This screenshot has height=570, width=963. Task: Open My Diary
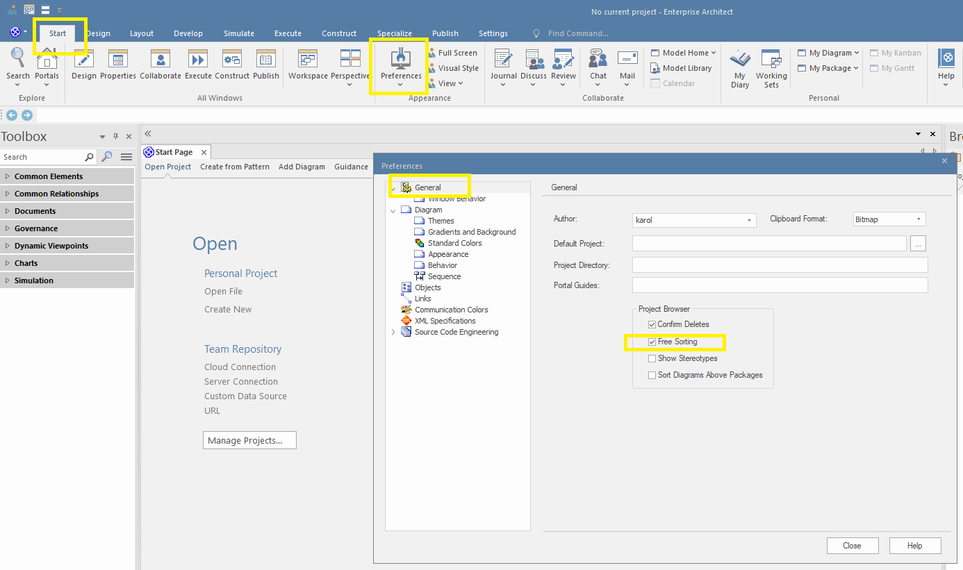point(740,69)
